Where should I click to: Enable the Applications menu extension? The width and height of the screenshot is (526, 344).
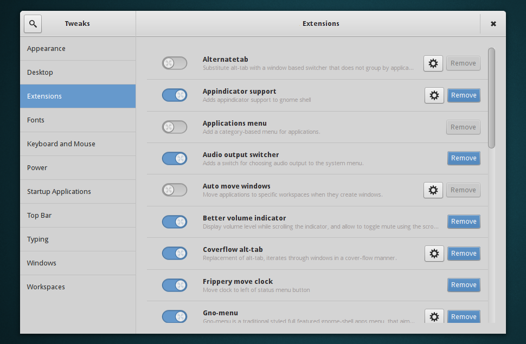(174, 126)
